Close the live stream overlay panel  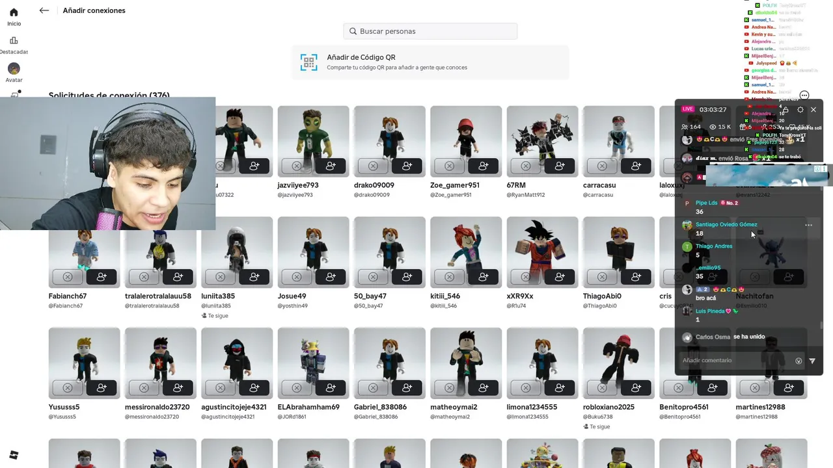coord(813,110)
